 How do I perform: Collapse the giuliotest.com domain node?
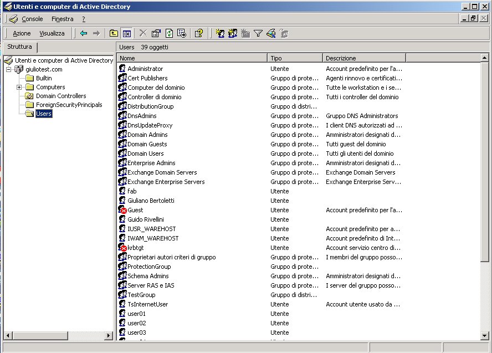(8, 69)
